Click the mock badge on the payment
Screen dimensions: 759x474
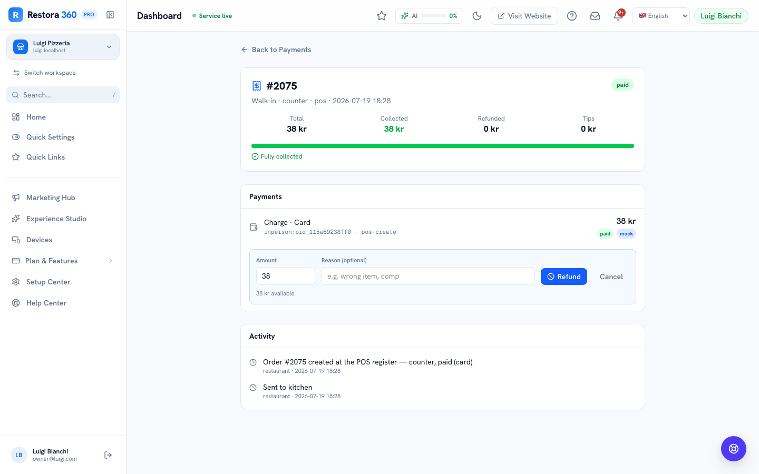click(626, 234)
